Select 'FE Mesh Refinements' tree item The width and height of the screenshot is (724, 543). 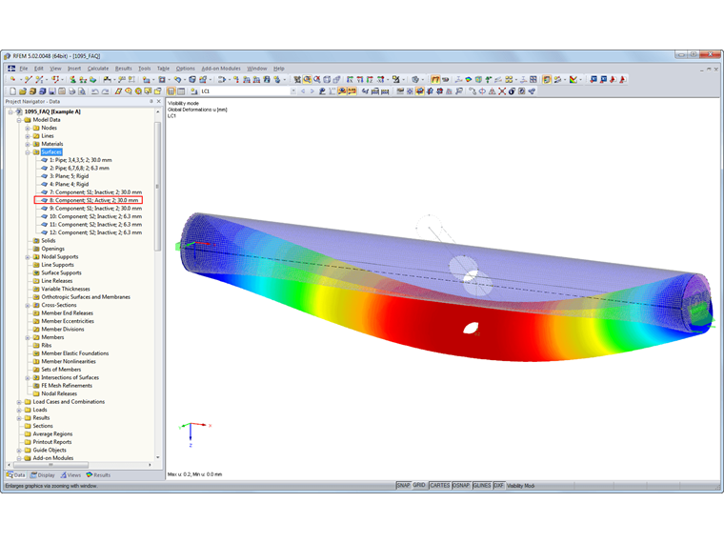pyautogui.click(x=67, y=386)
